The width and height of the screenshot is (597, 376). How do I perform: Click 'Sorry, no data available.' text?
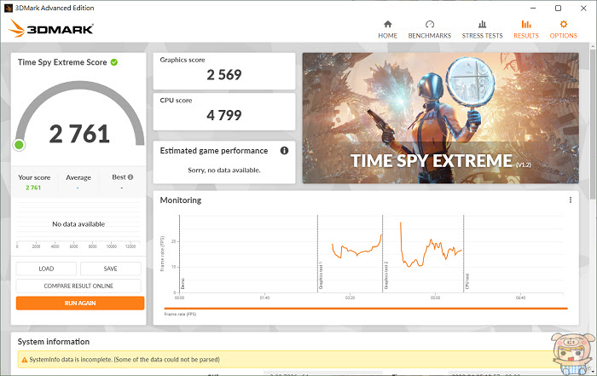(x=224, y=171)
